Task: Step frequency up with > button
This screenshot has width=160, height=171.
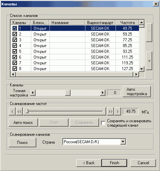Action: (118, 111)
